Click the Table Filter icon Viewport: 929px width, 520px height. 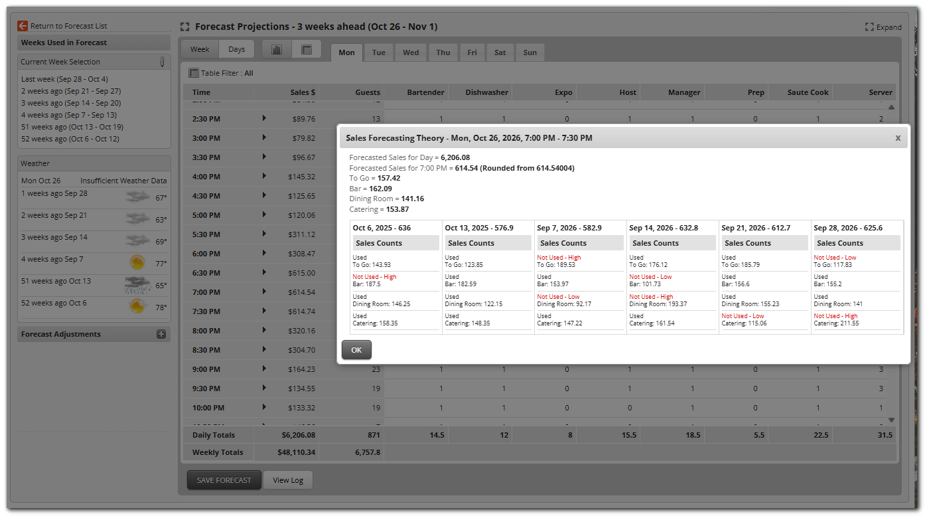(194, 73)
